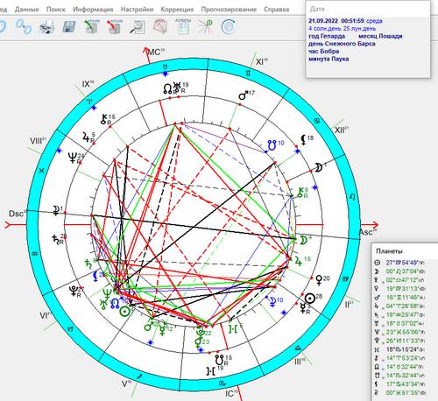The image size is (438, 401).
Task: Select the green Chiron glyph labeled 9
Action: pyautogui.click(x=300, y=193)
